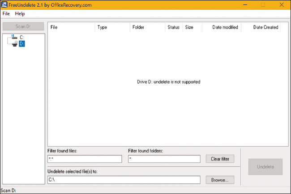Sort by Size column header
291x194 pixels.
[190, 27]
